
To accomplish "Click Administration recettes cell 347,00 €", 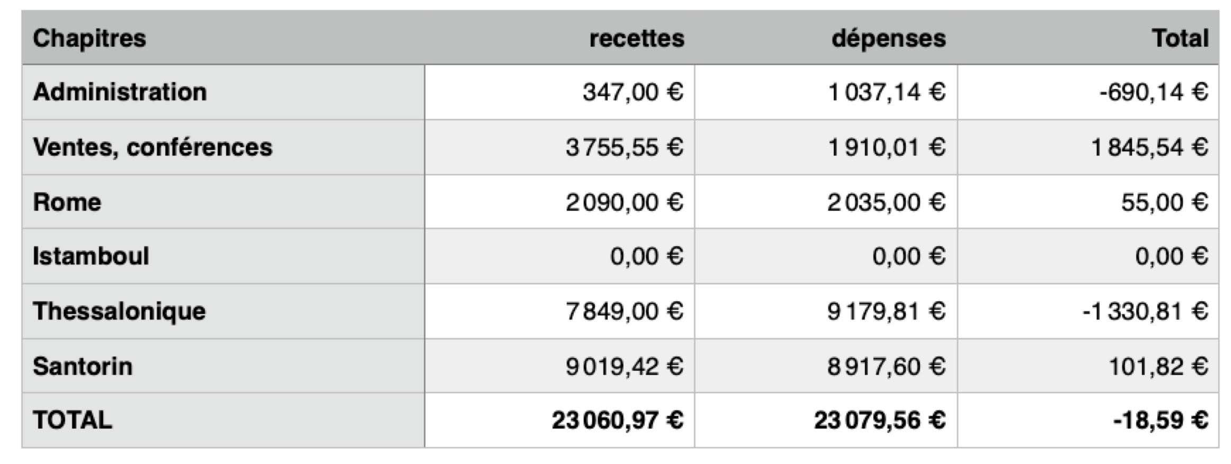I will (633, 92).
